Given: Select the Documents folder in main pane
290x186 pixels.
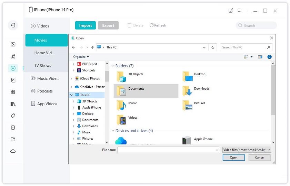Looking at the screenshot, I should click(x=146, y=91).
